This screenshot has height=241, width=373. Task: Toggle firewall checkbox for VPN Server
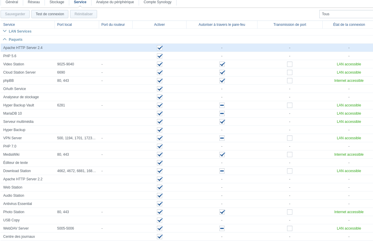tap(222, 138)
